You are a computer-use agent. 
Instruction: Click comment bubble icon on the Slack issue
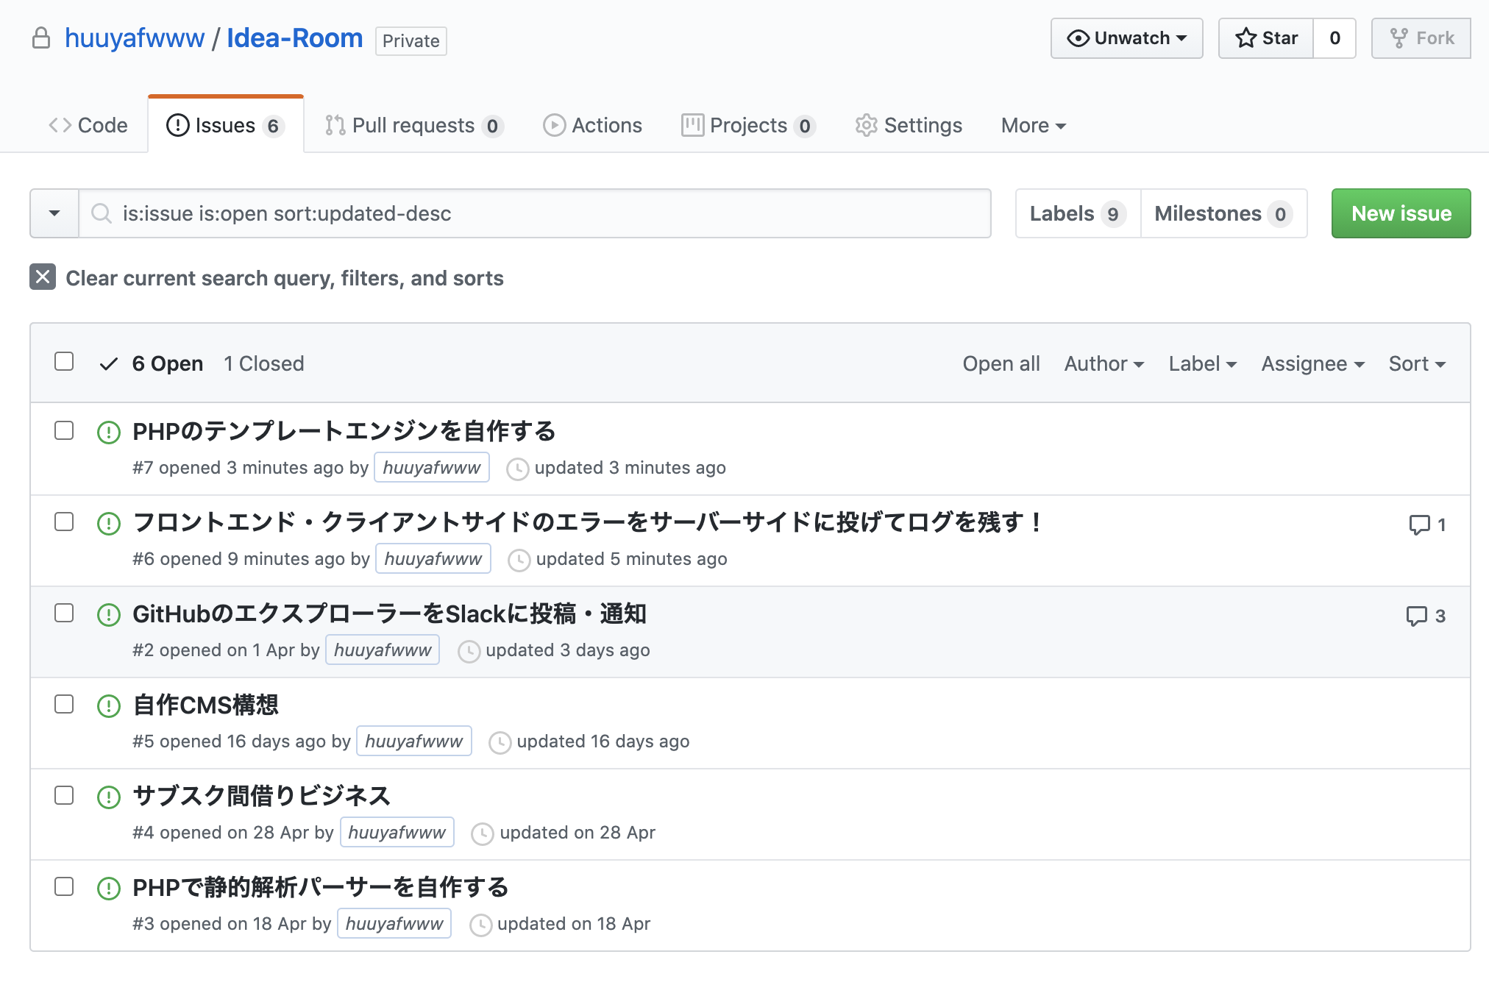[1416, 616]
